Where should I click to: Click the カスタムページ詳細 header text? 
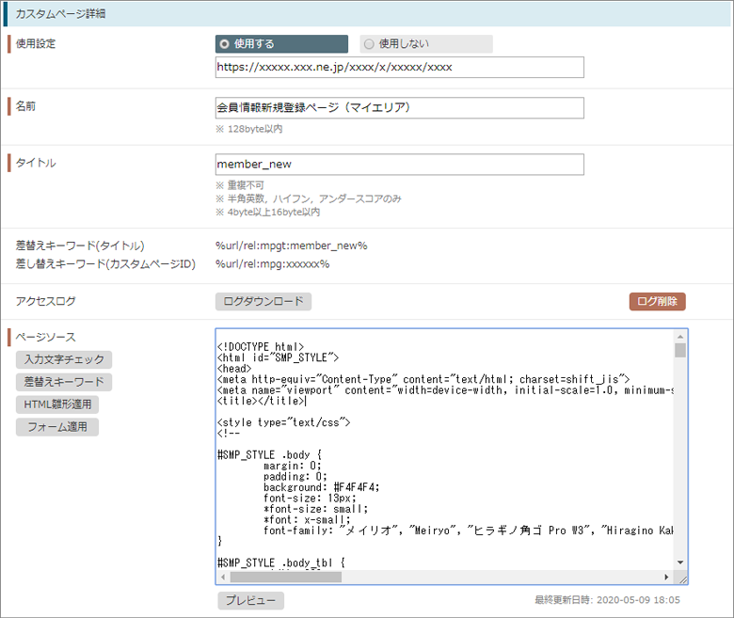click(60, 13)
